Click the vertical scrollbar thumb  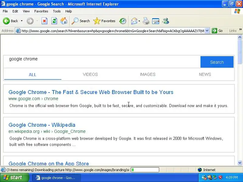[240, 52]
